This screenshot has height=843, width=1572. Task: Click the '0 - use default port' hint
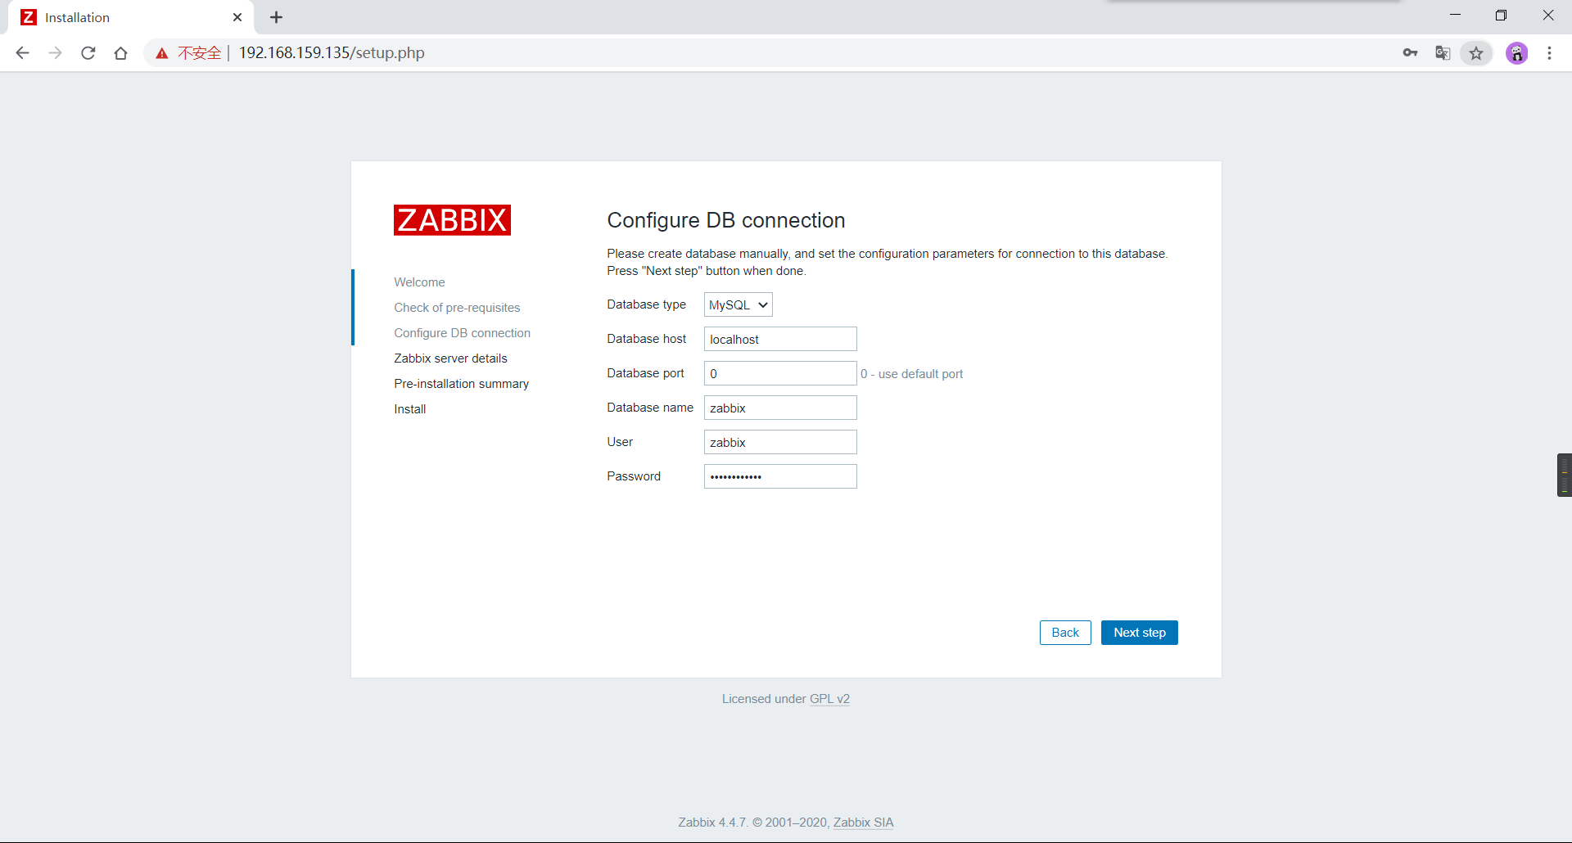(x=911, y=374)
